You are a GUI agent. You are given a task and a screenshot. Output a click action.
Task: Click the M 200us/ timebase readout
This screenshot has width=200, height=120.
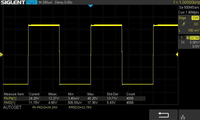tap(45, 2)
